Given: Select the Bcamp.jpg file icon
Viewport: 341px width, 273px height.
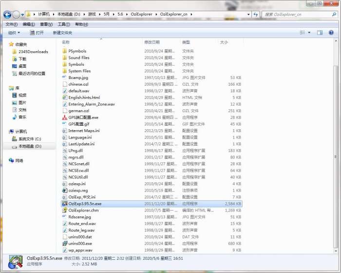Looking at the screenshot, I should tap(65, 78).
